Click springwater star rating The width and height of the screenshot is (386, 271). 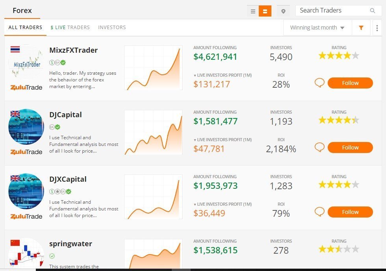click(339, 249)
